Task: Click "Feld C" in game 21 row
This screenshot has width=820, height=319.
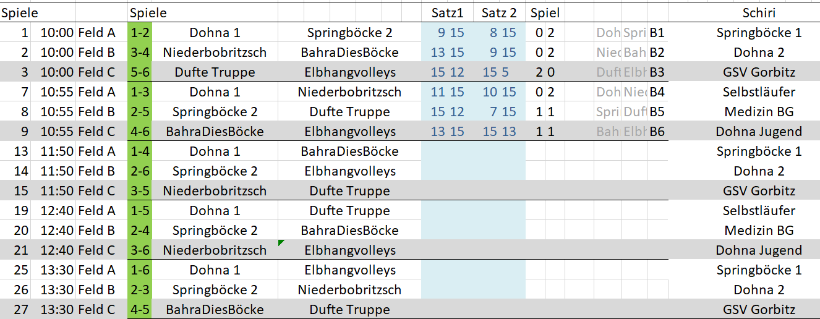Action: pyautogui.click(x=96, y=250)
